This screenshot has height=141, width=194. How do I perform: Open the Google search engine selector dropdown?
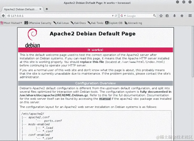(123, 16)
